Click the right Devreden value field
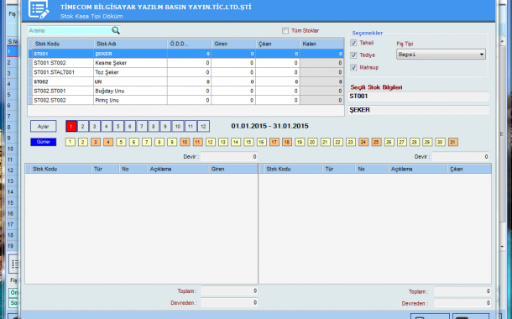 coord(462,303)
